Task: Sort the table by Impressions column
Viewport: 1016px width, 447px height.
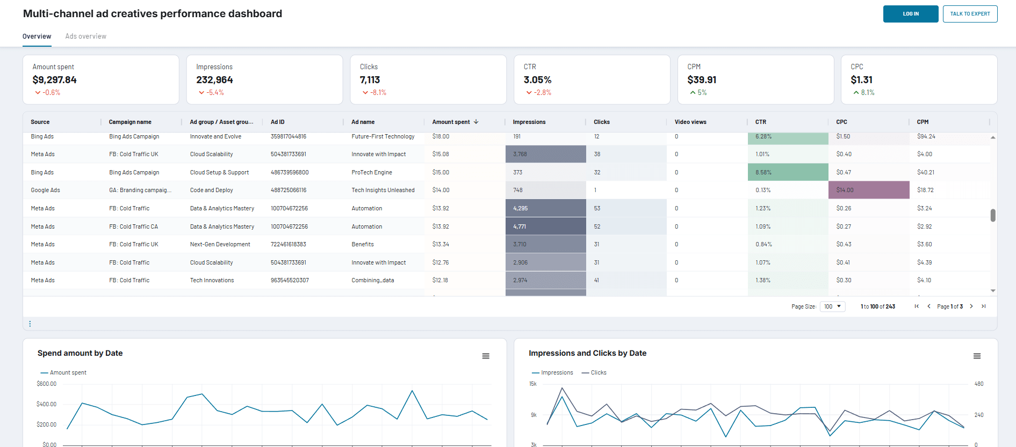Action: (x=529, y=122)
